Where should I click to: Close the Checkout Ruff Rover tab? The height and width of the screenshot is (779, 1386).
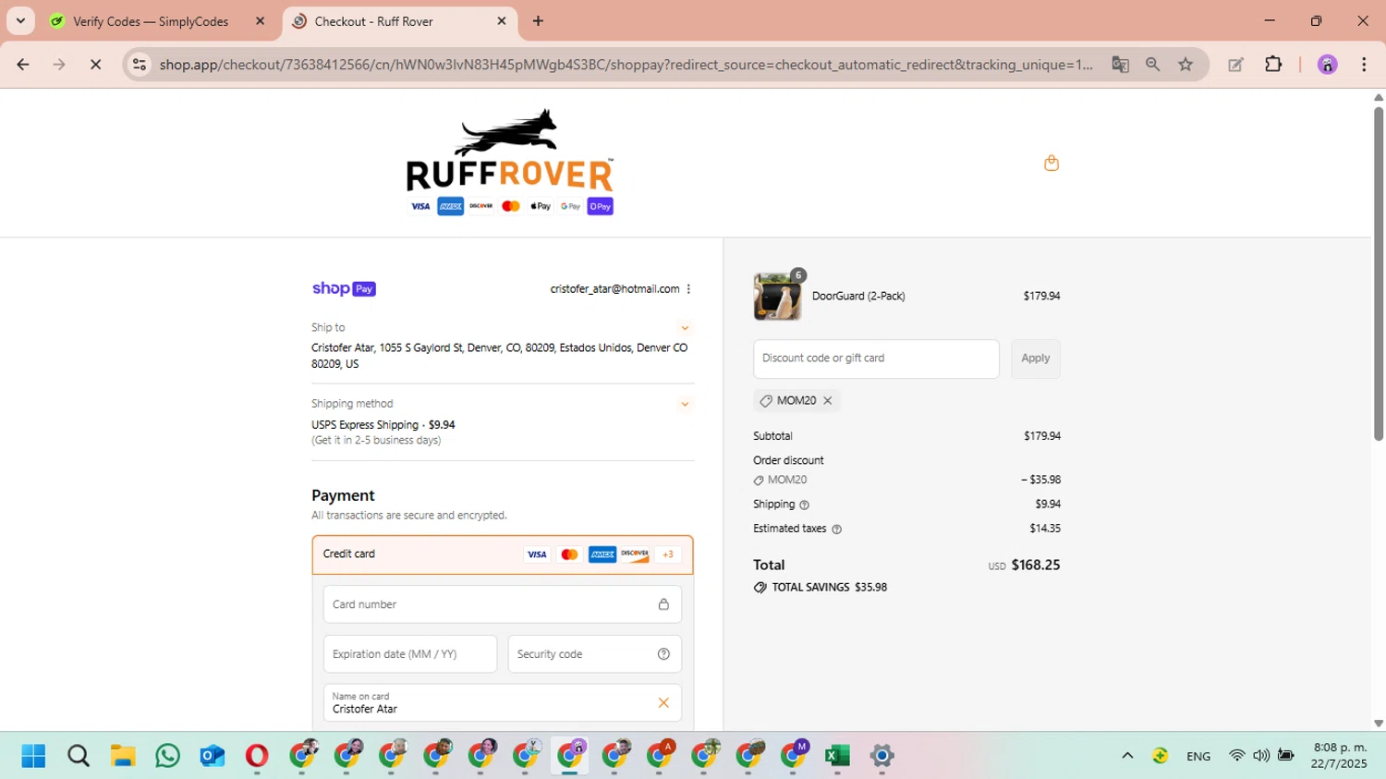click(x=502, y=21)
